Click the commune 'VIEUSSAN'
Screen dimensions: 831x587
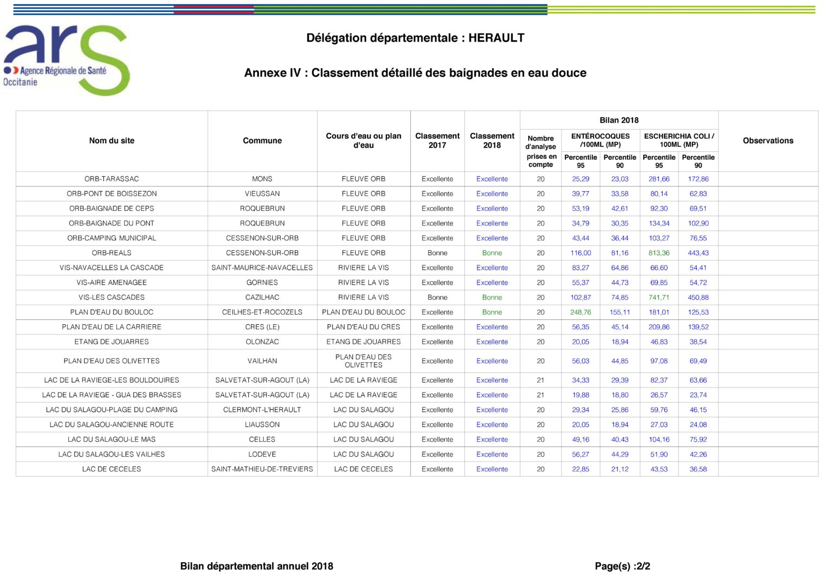click(262, 194)
